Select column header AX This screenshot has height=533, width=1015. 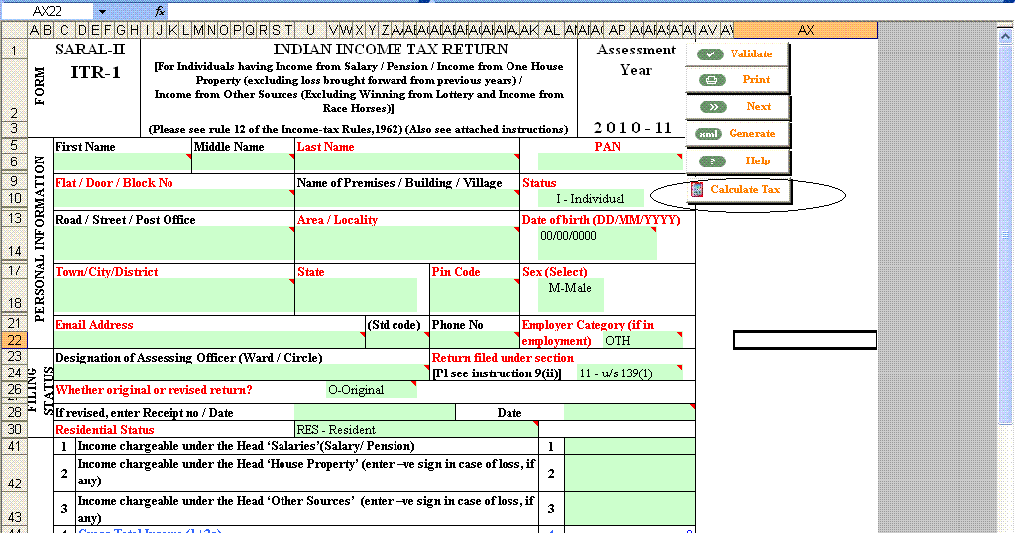(805, 30)
